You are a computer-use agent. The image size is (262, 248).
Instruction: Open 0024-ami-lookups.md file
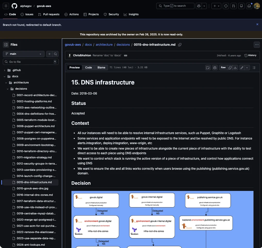[x=31, y=245]
